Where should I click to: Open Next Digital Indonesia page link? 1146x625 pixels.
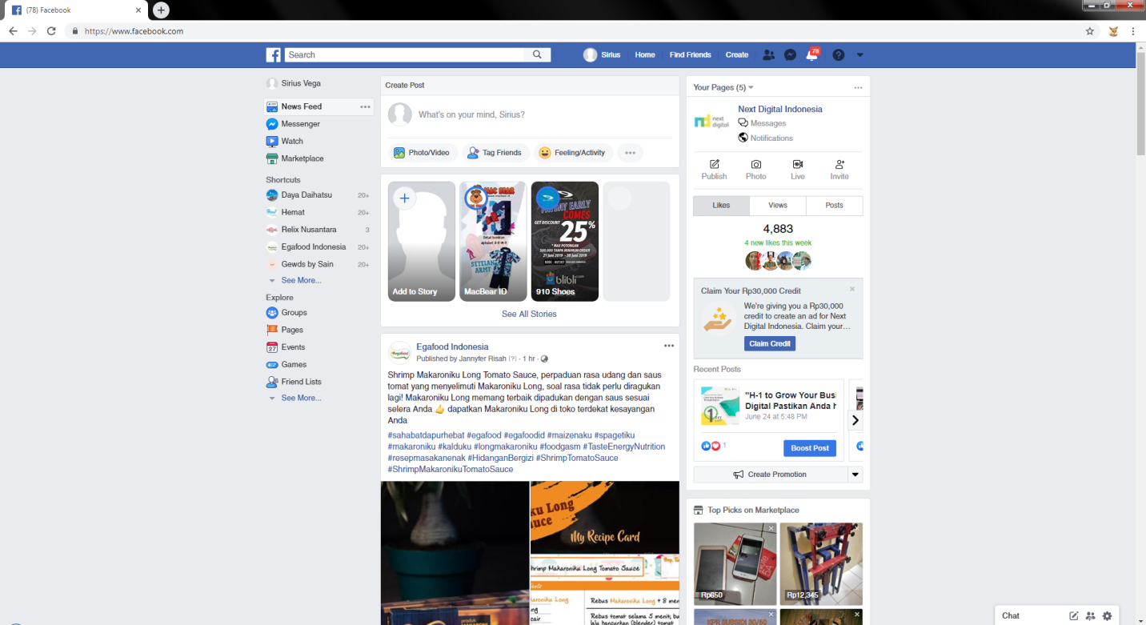pos(780,109)
